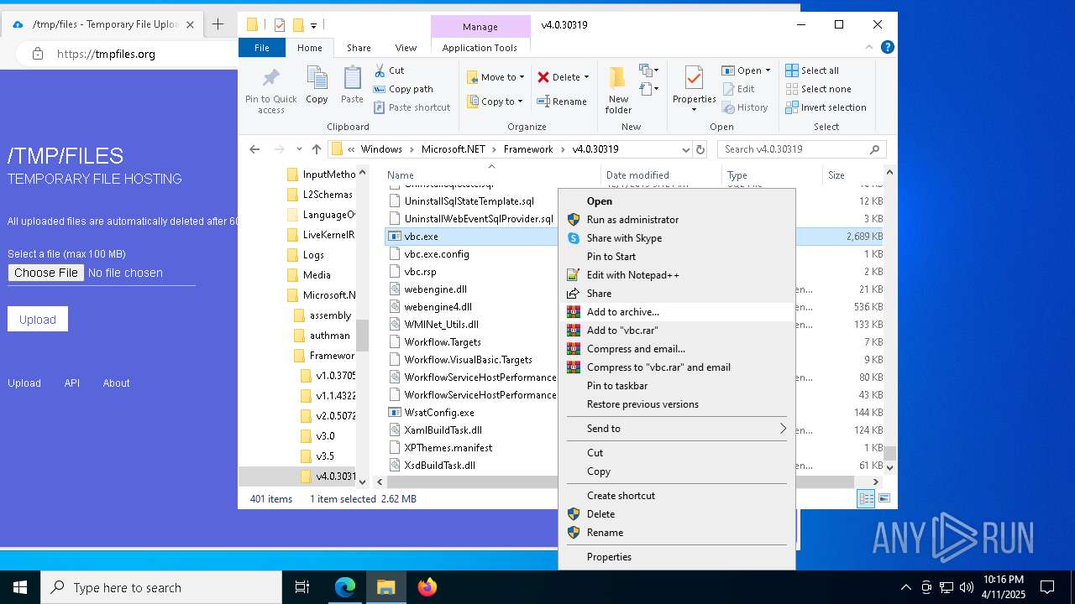1075x604 pixels.
Task: Open Task View on the taskbar
Action: 302,587
